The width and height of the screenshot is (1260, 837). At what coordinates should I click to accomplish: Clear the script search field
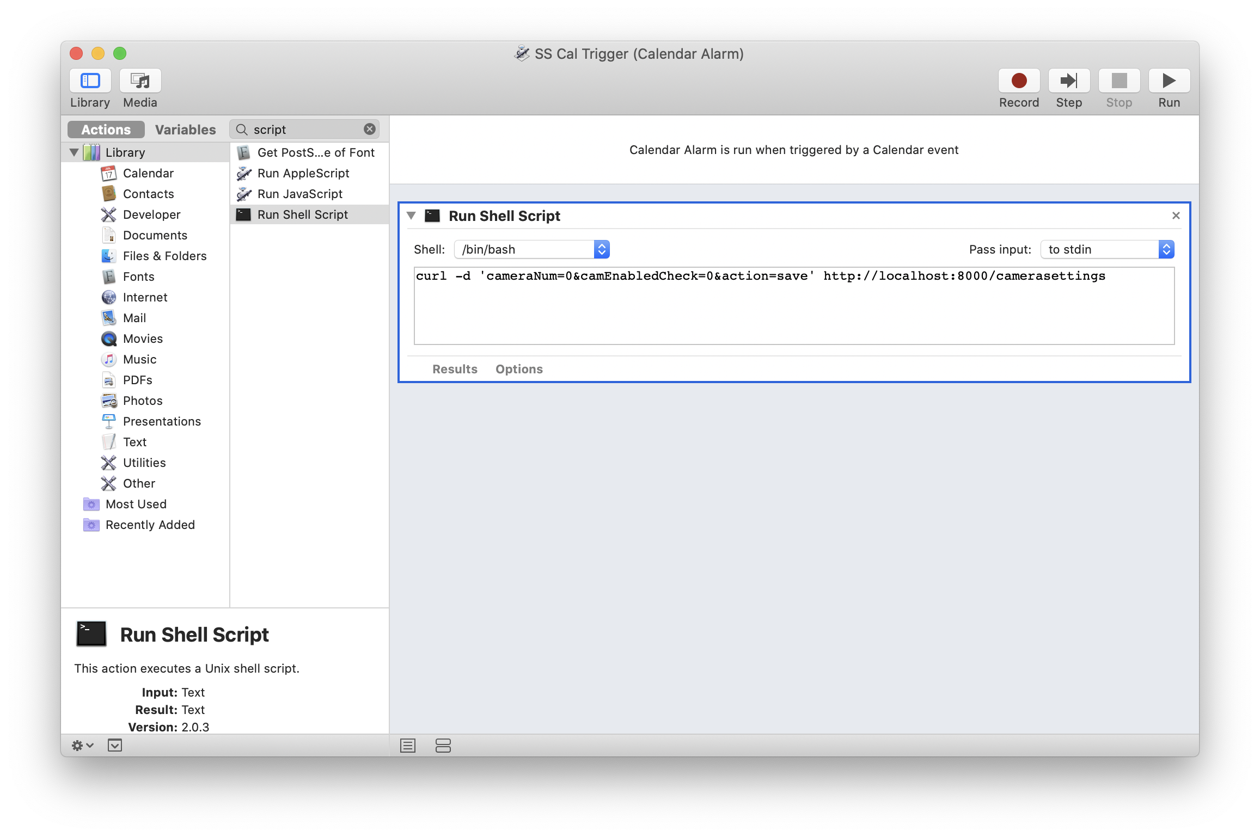click(370, 129)
